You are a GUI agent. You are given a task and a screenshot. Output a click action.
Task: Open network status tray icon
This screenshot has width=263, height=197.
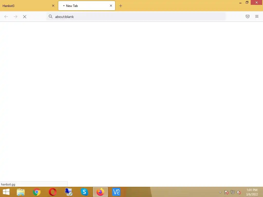[233, 192]
